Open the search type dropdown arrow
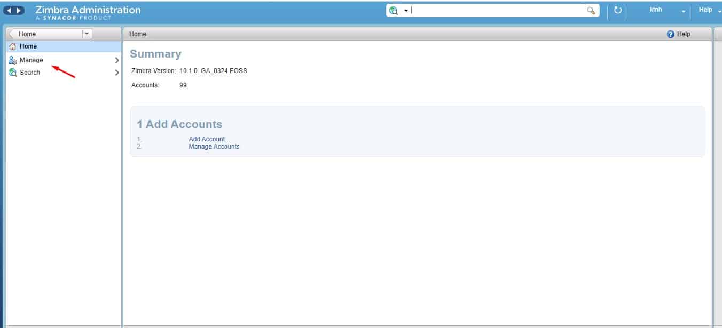The width and height of the screenshot is (722, 328). (406, 11)
